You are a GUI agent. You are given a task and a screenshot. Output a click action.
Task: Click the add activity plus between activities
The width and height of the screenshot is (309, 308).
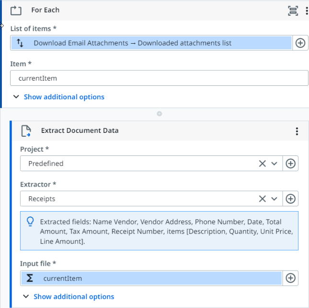click(x=160, y=114)
